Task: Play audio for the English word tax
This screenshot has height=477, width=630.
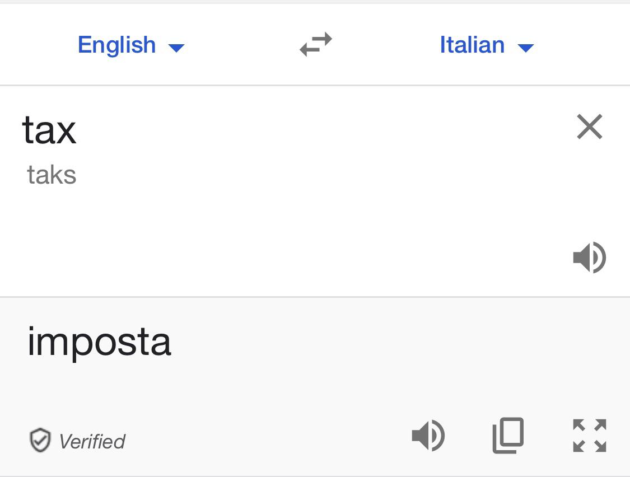Action: (589, 258)
